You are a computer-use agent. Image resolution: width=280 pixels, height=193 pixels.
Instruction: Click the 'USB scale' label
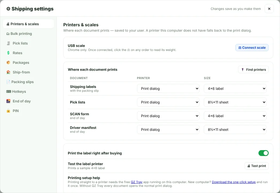coord(76,46)
